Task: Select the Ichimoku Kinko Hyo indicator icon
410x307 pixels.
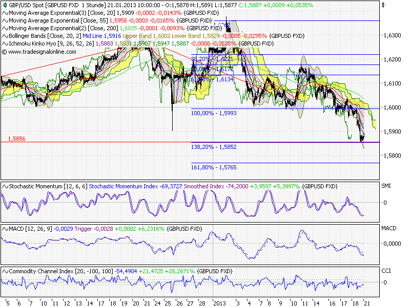Action: click(4, 43)
